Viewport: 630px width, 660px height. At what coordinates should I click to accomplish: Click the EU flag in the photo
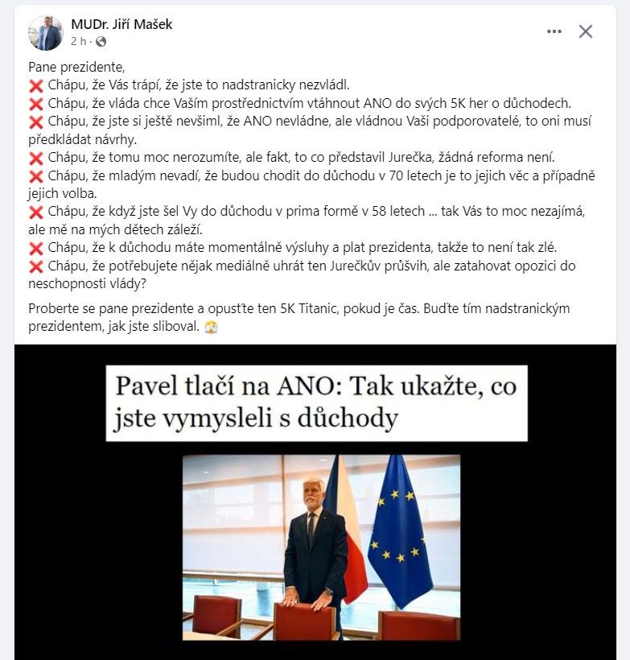point(399,531)
